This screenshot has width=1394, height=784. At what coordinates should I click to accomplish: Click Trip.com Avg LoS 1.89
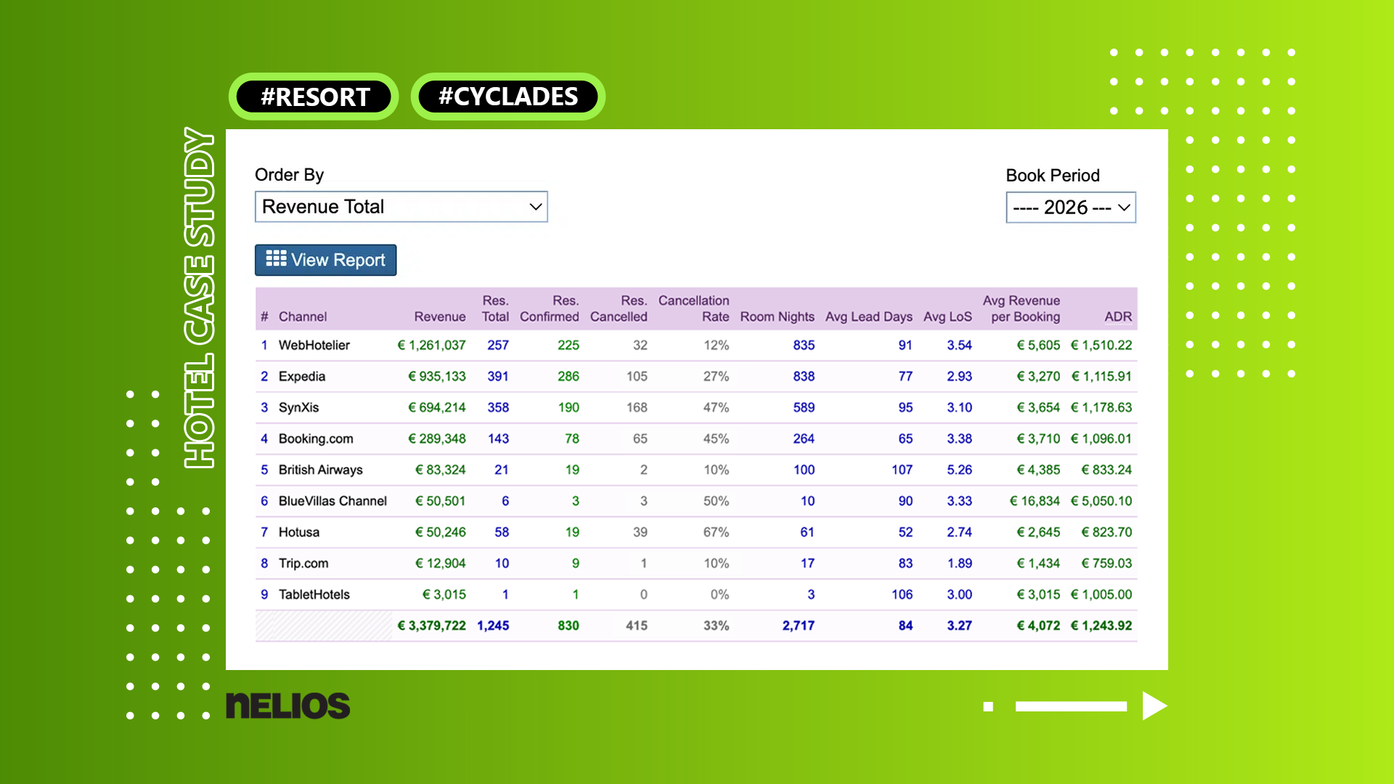pos(959,563)
